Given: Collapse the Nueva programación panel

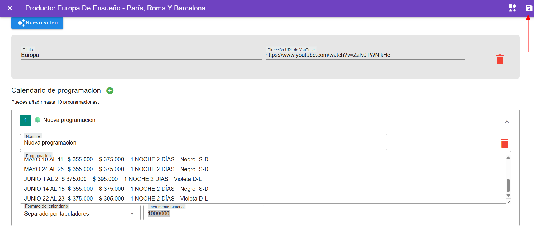Looking at the screenshot, I should click(x=506, y=122).
